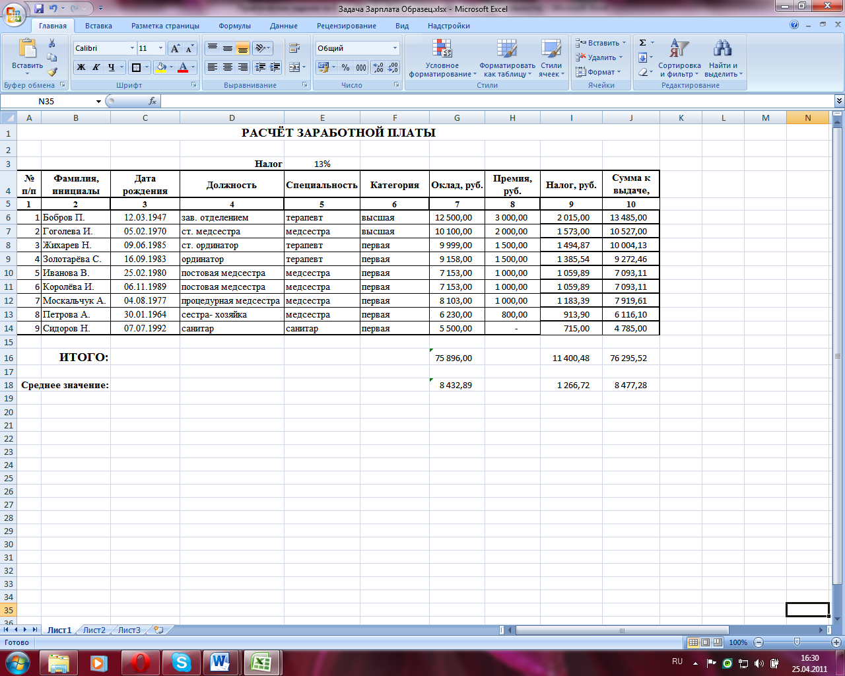Open Найти и выделить dropdown
Screen dimensions: 845x676
pyautogui.click(x=723, y=58)
